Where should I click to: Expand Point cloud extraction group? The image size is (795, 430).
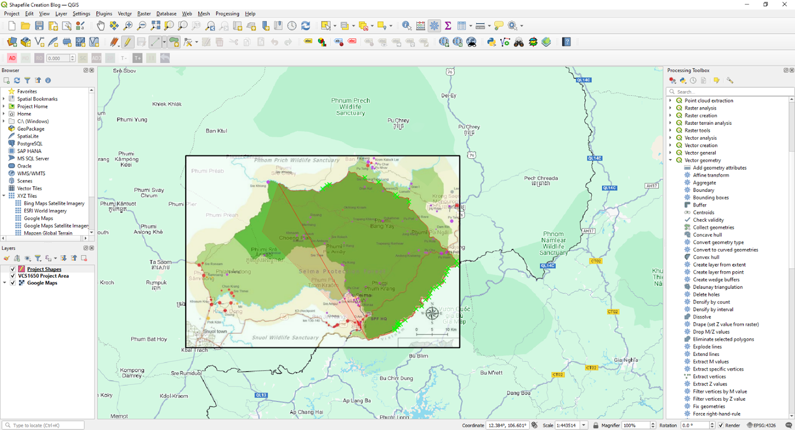tap(670, 100)
